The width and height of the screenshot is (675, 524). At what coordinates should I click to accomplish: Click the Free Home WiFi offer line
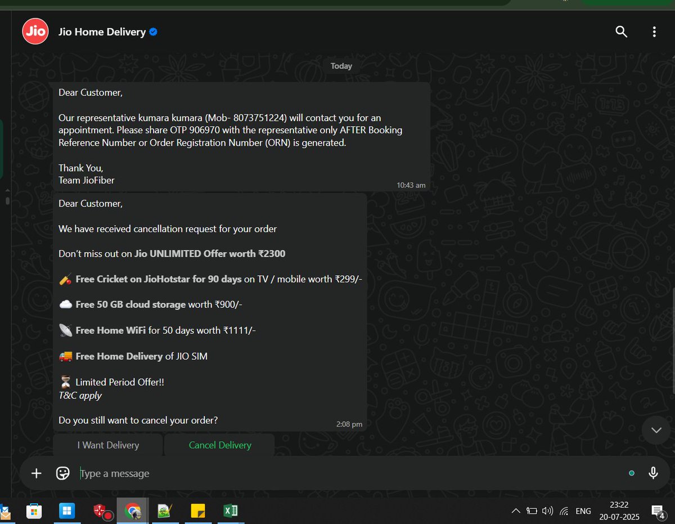[x=157, y=330]
